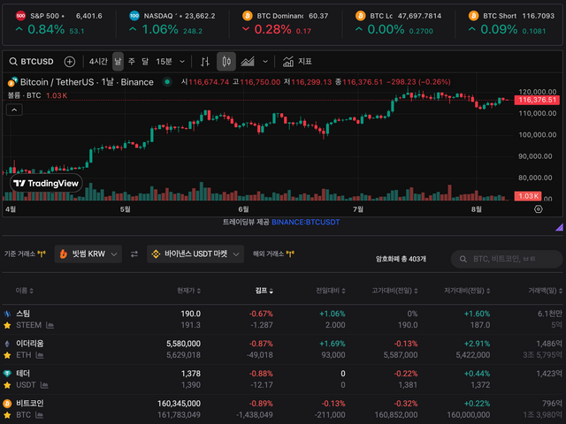Sort by 저가대비(전일) column
Image resolution: width=566 pixels, height=424 pixels.
(x=467, y=291)
